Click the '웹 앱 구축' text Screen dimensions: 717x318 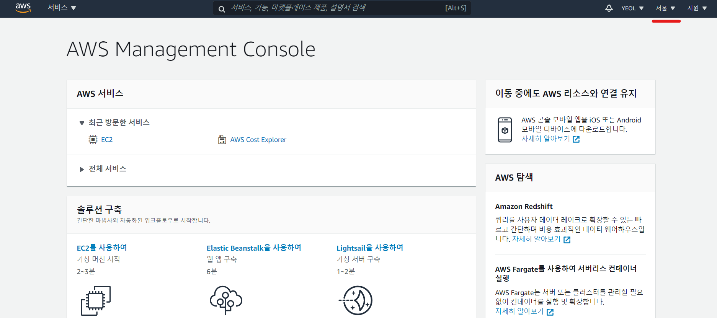pyautogui.click(x=222, y=259)
